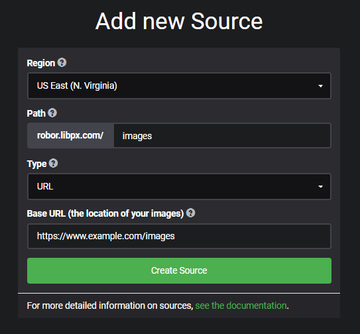Image resolution: width=360 pixels, height=334 pixels.
Task: Show help for the Type field
Action: coord(53,163)
